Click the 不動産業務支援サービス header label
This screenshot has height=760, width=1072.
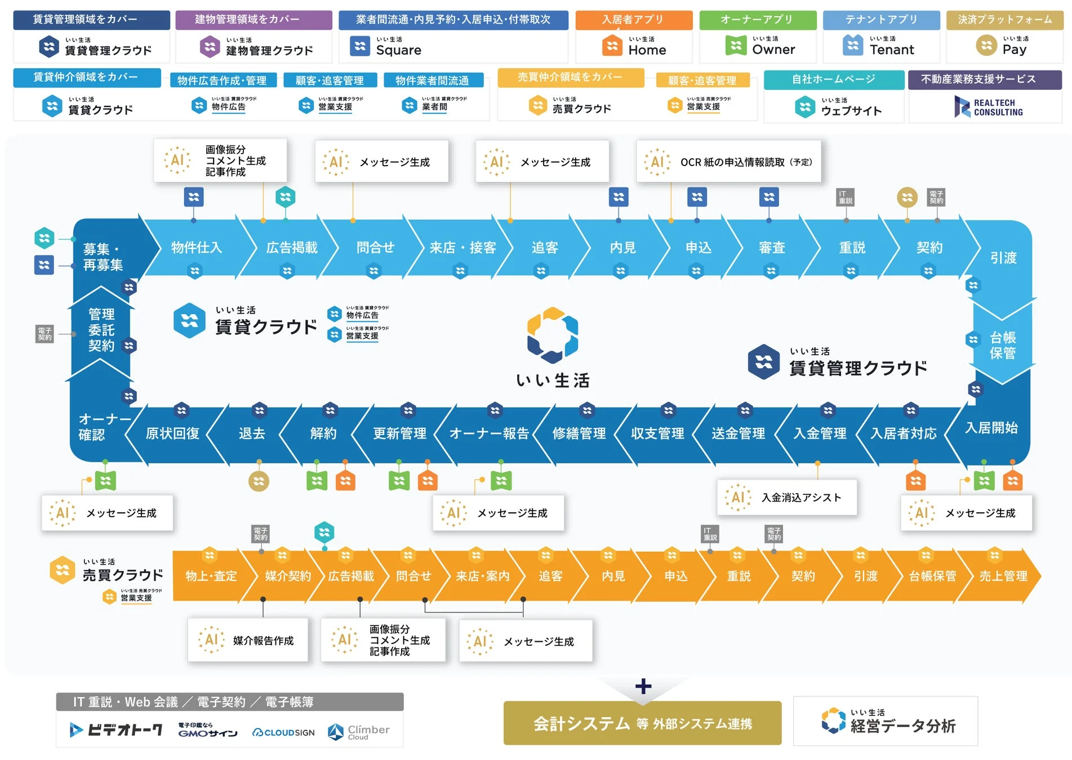click(x=984, y=79)
